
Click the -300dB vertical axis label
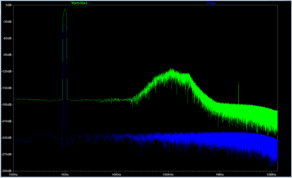[x=7, y=171]
